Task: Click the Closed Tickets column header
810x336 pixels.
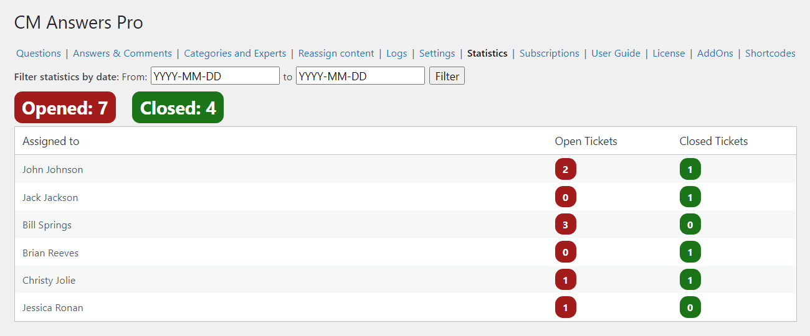Action: (713, 141)
